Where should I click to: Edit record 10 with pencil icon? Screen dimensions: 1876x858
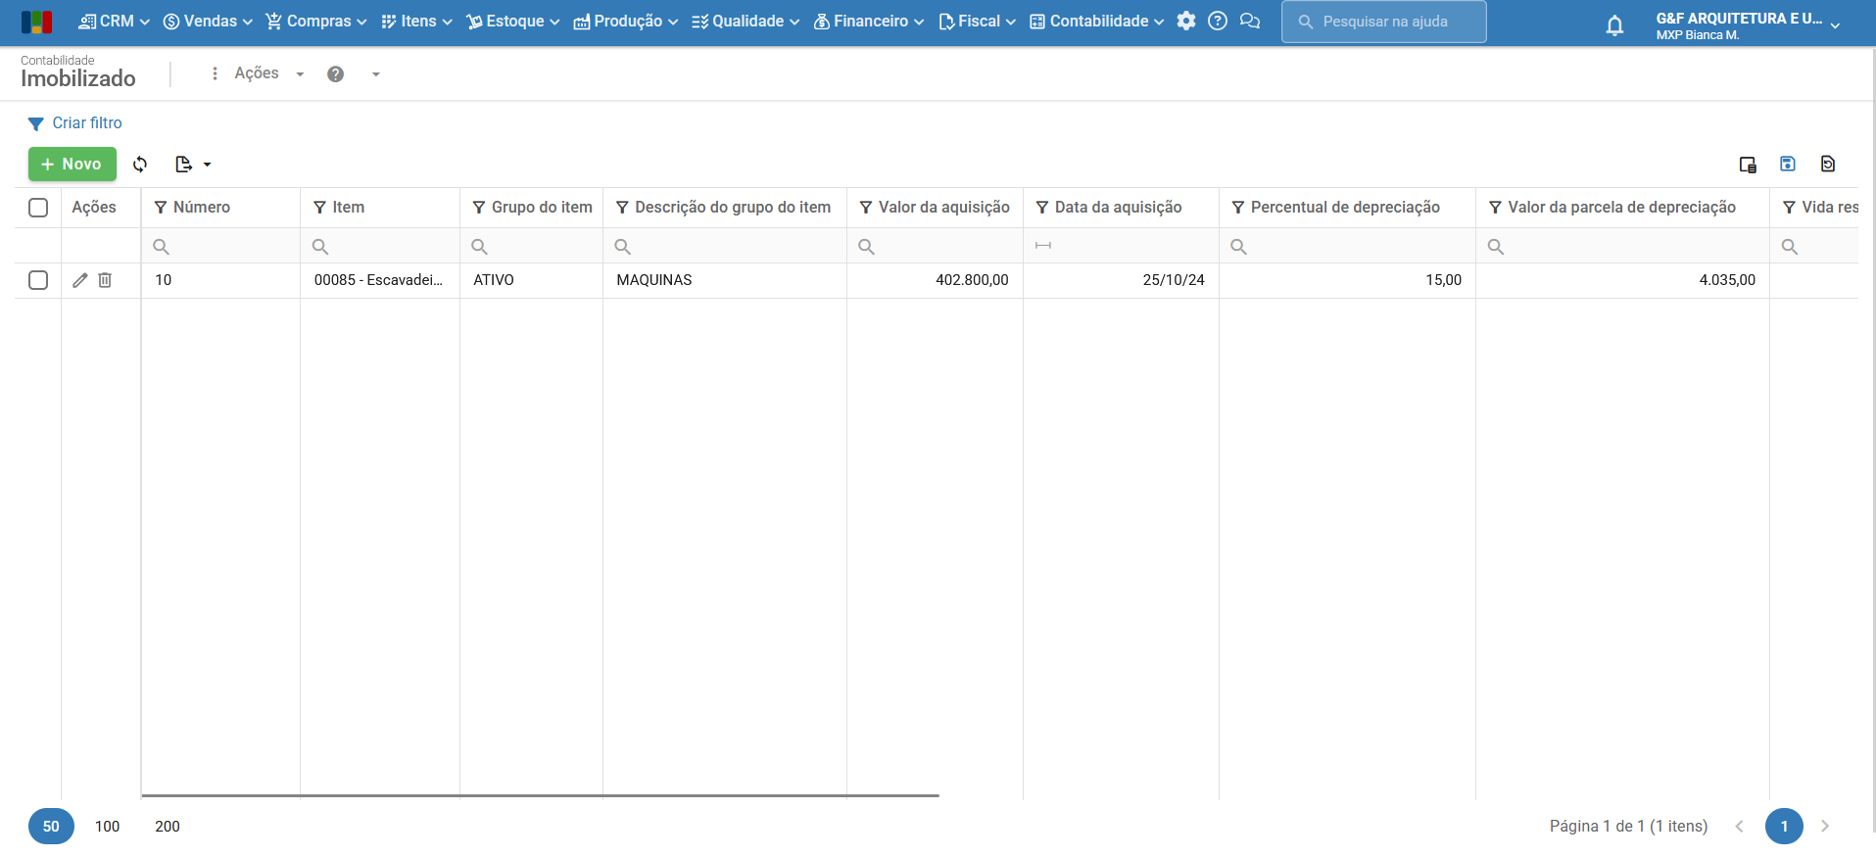pos(80,280)
